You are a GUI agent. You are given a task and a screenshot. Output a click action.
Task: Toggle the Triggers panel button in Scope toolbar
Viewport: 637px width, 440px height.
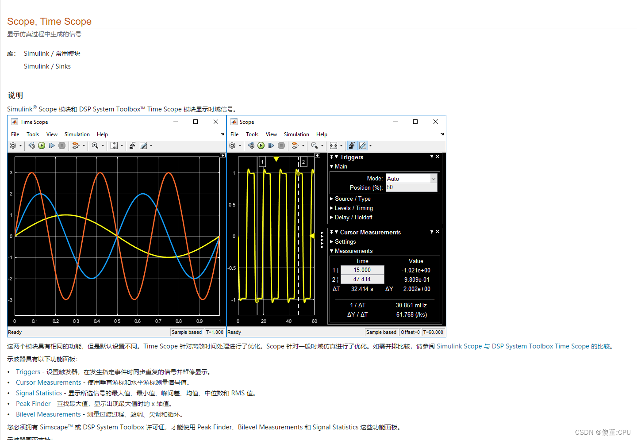point(352,145)
